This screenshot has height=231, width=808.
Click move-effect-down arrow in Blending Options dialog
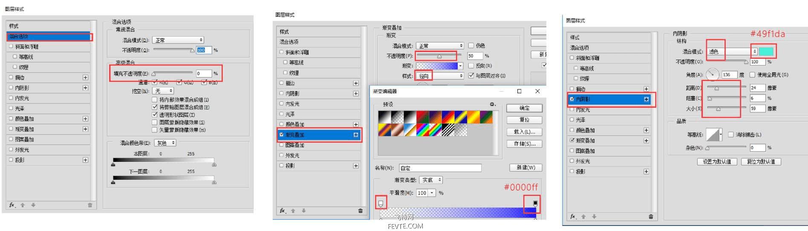[x=33, y=205]
